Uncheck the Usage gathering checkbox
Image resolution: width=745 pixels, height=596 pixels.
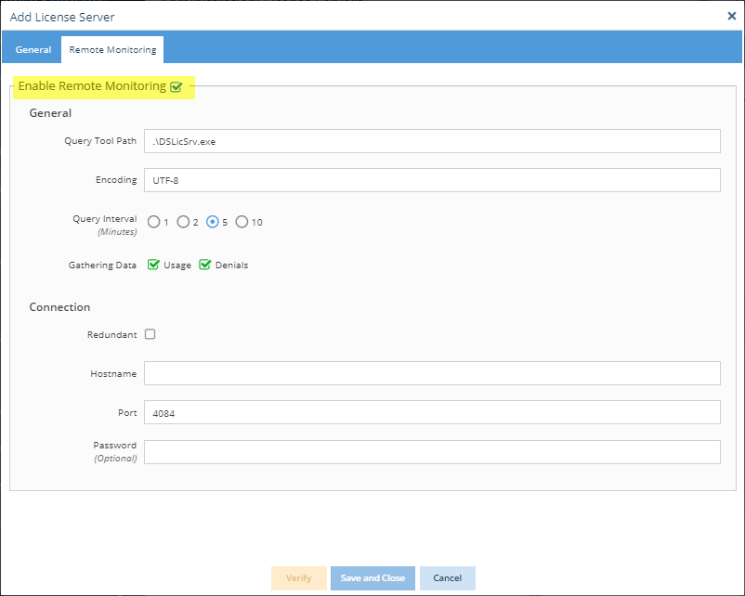[x=153, y=265]
